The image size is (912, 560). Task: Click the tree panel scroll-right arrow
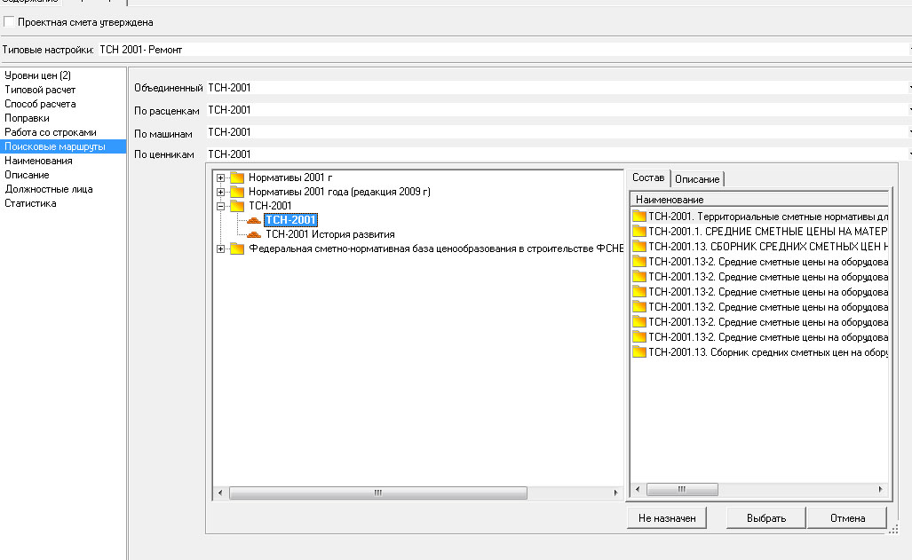click(x=616, y=493)
